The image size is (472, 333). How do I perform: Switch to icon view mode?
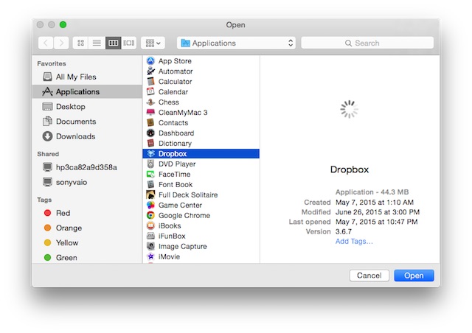80,43
